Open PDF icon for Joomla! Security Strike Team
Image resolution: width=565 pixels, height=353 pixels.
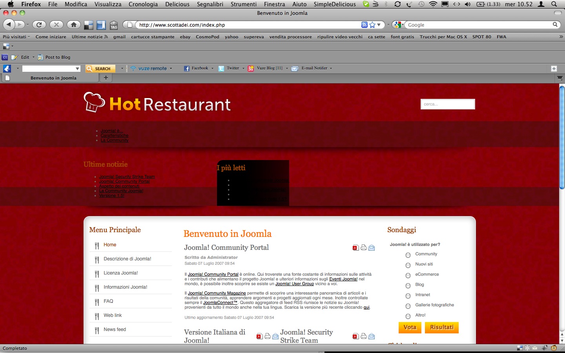coord(355,336)
